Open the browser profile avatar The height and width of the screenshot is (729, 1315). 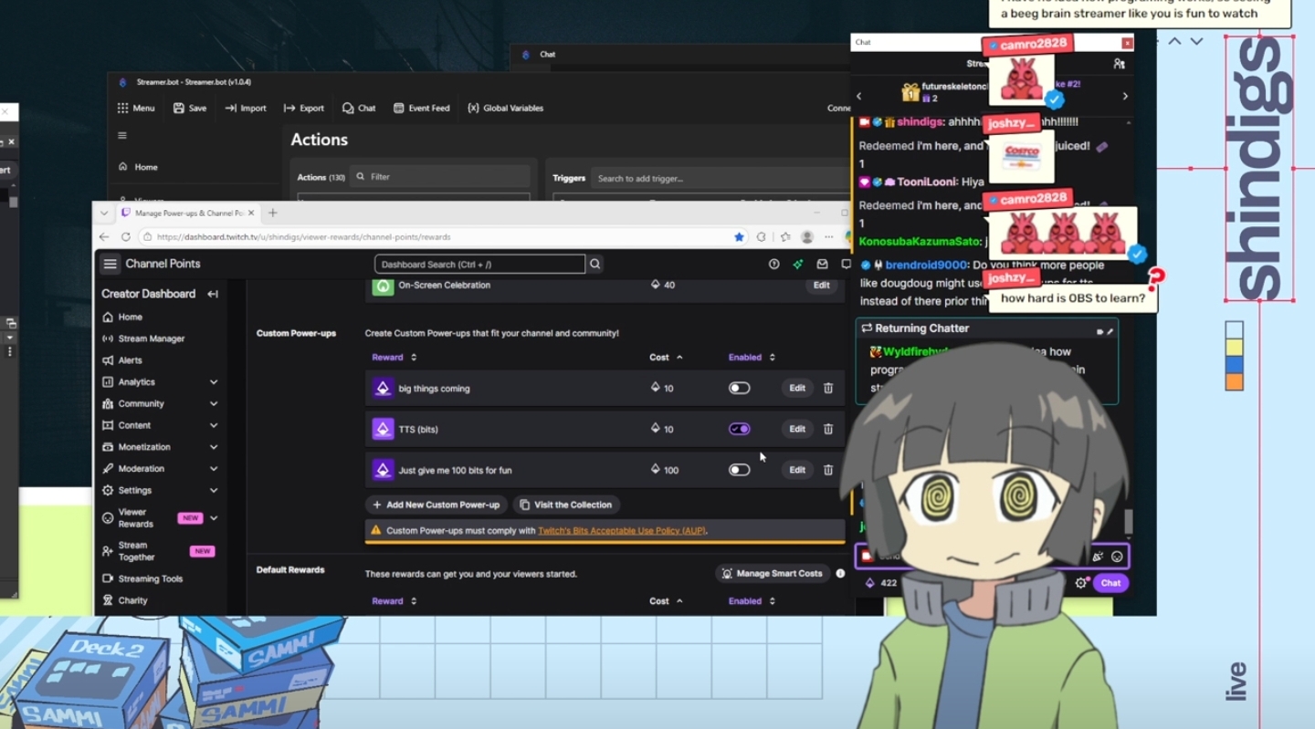click(807, 237)
